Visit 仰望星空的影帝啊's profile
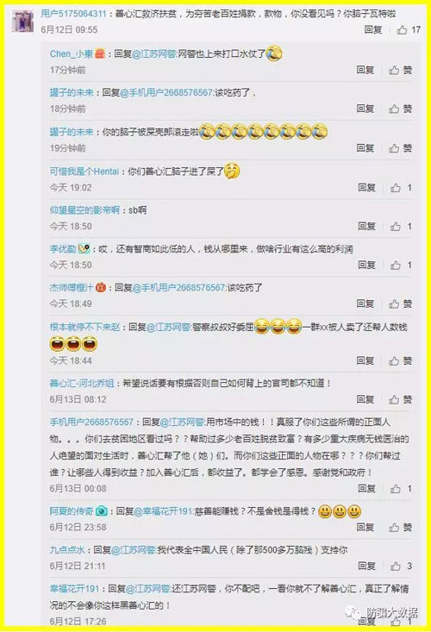The height and width of the screenshot is (632, 431). [84, 210]
